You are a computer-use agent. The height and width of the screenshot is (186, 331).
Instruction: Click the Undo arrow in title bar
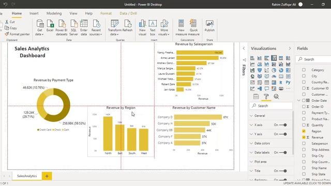(6, 5)
